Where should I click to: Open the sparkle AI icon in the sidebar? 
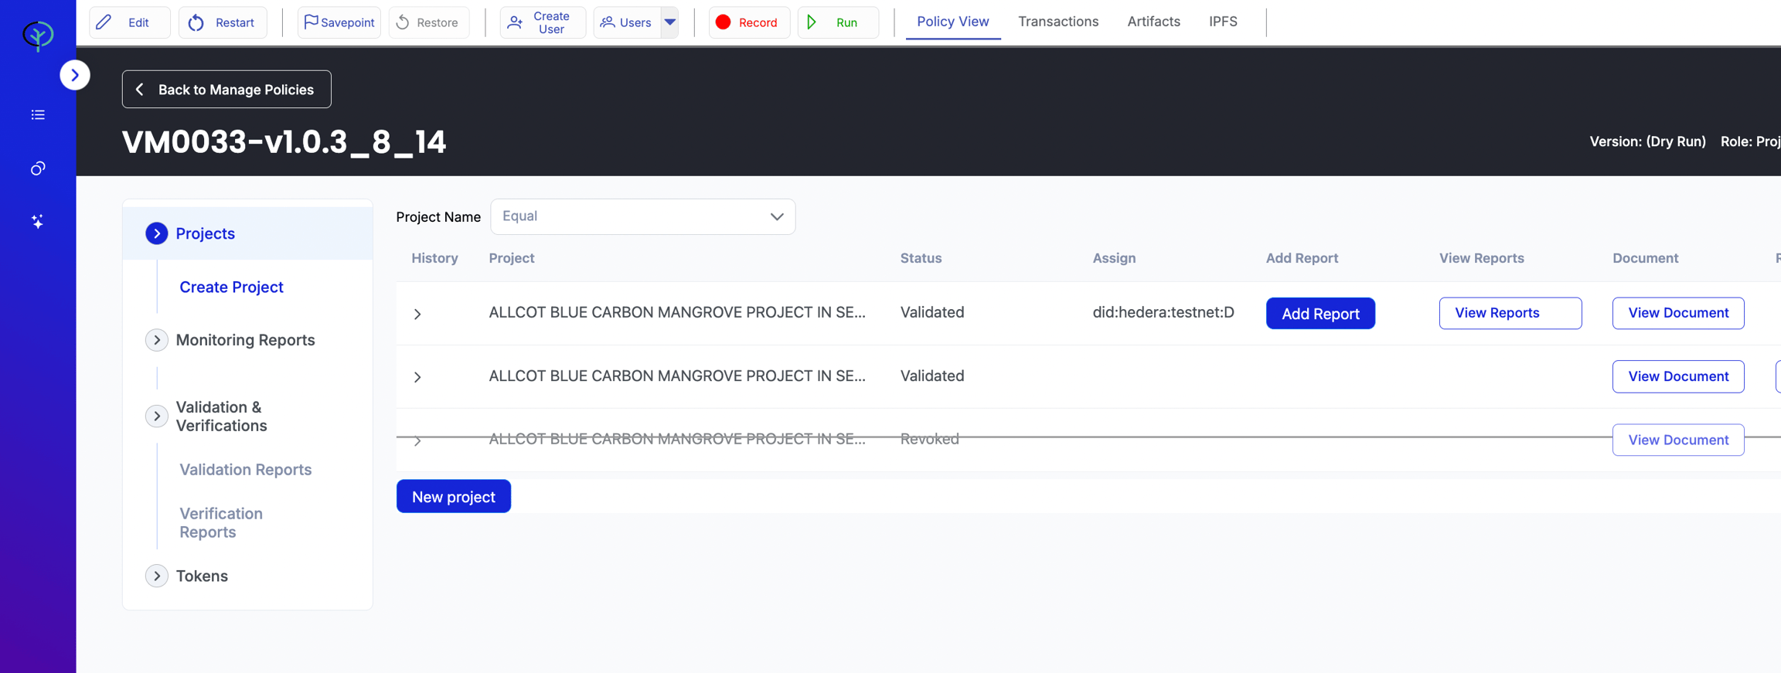[38, 222]
